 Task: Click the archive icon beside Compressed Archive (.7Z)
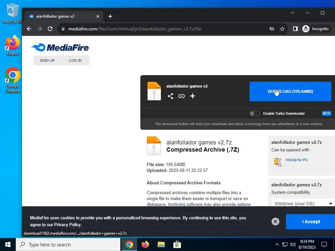click(154, 146)
